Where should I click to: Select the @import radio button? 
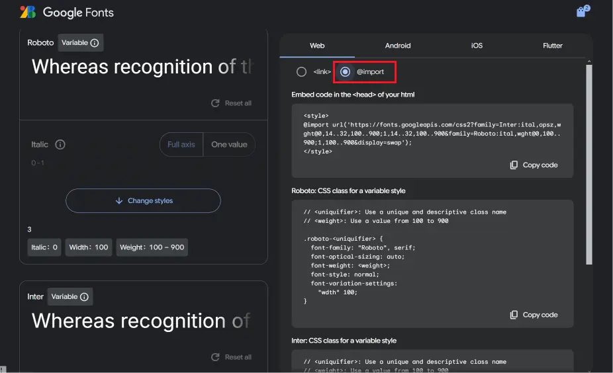[x=345, y=71]
